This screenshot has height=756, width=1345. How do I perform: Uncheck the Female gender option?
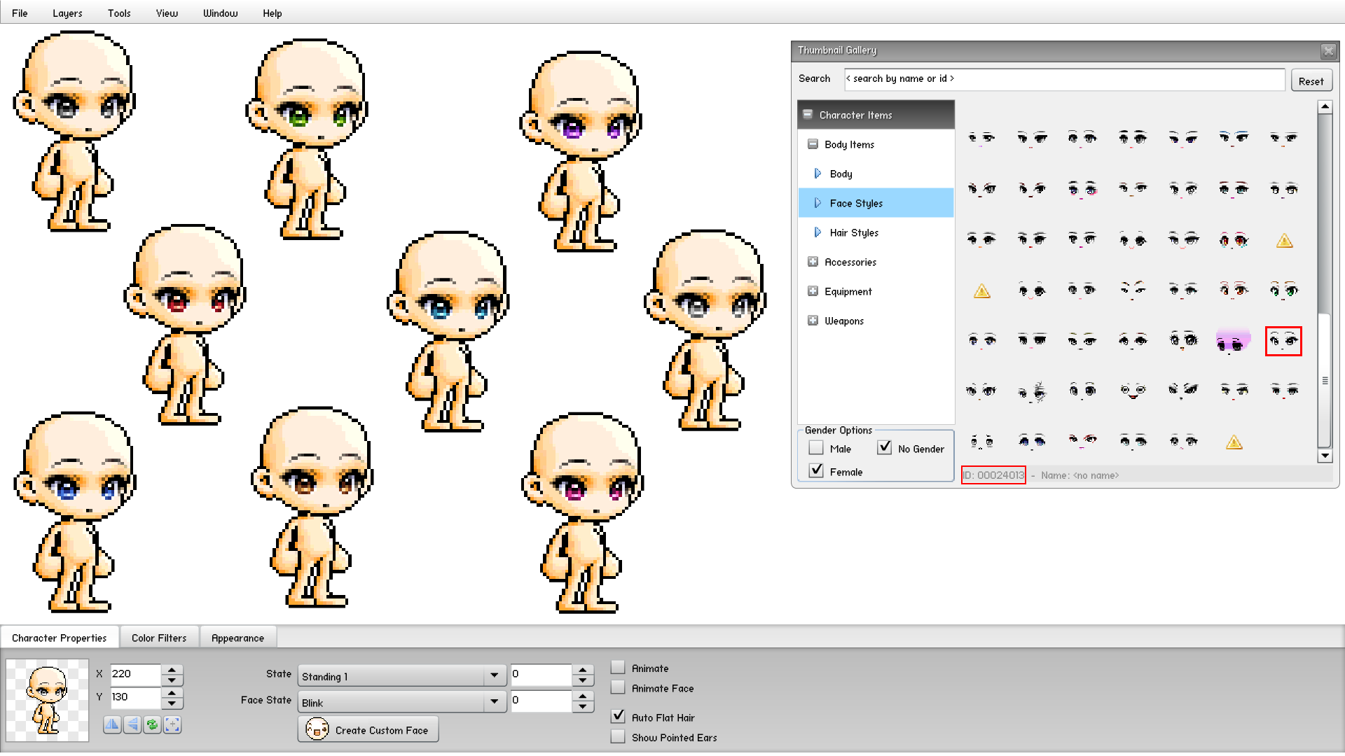[x=816, y=470]
